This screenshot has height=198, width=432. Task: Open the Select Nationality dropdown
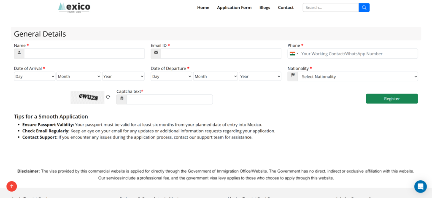click(x=358, y=77)
